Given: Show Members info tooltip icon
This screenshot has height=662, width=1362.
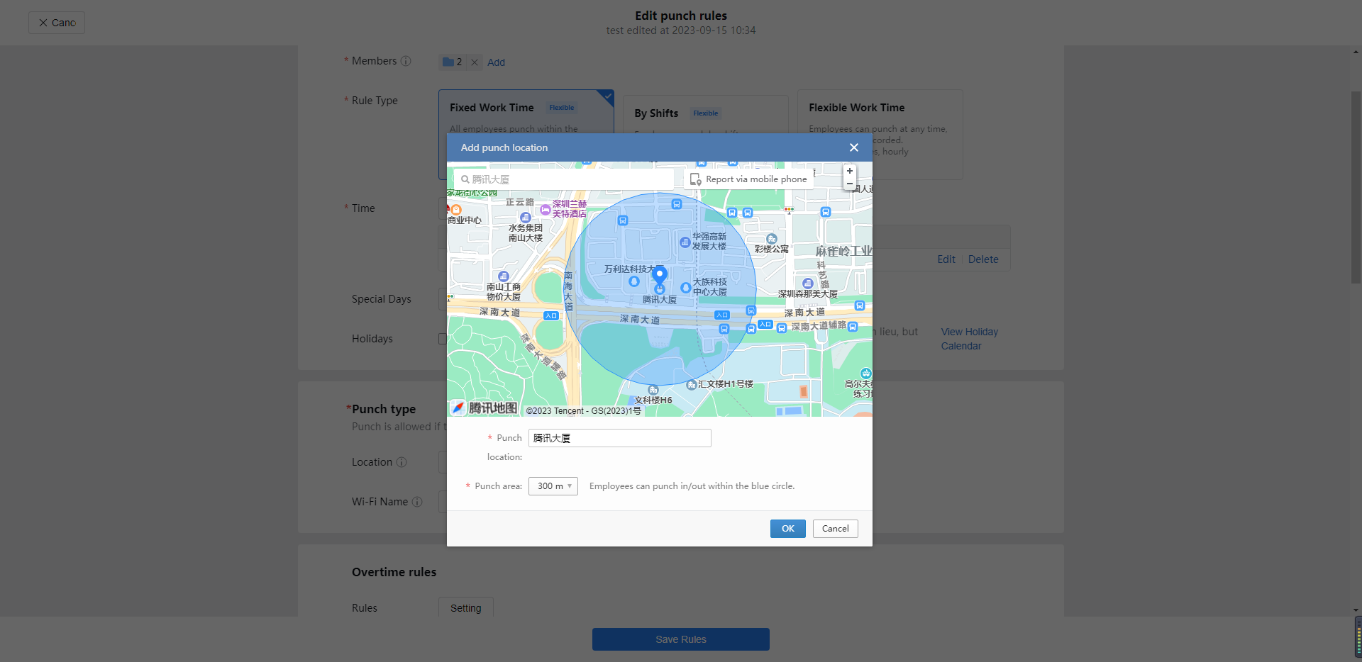Looking at the screenshot, I should click(406, 61).
